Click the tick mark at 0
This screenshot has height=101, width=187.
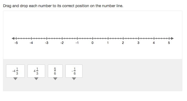click(93, 38)
